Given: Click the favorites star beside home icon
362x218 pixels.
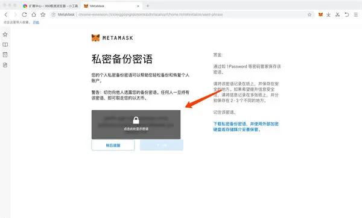Looking at the screenshot, I should [43, 14].
